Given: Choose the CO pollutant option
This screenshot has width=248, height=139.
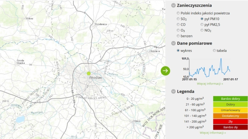Looking at the screenshot, I should [x=178, y=24].
